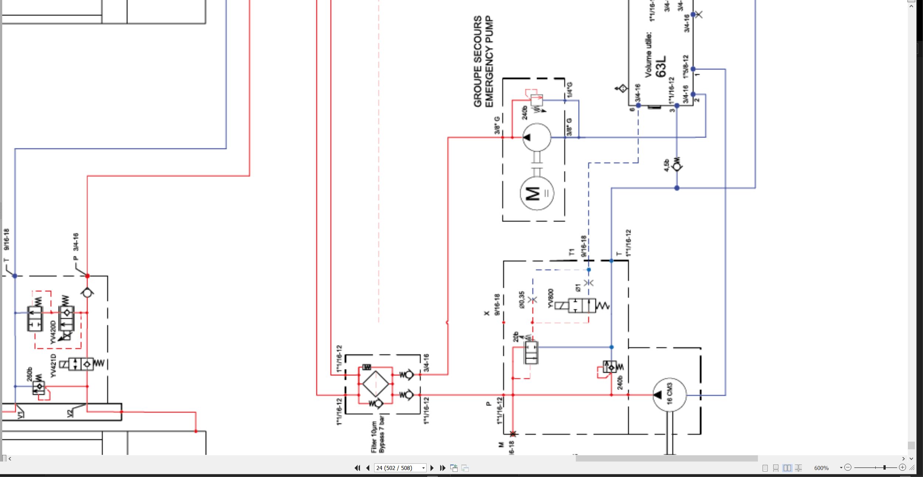Screen dimensions: 923x477
Task: Click the filter diamond symbol
Action: 376,384
